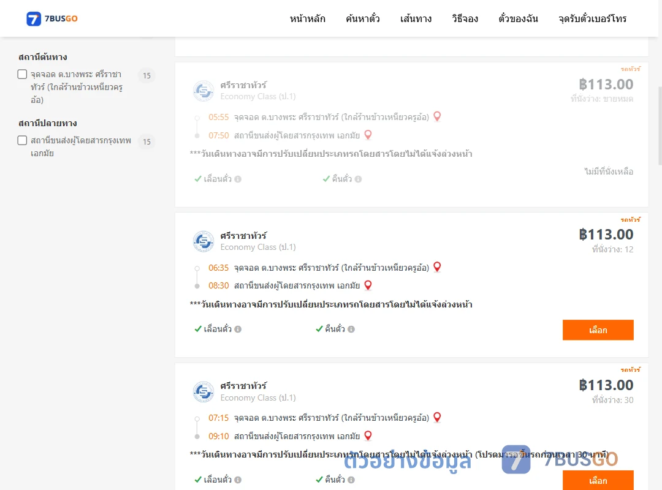Go to the เส้นทาง menu item
This screenshot has height=490, width=662.
pyautogui.click(x=416, y=18)
